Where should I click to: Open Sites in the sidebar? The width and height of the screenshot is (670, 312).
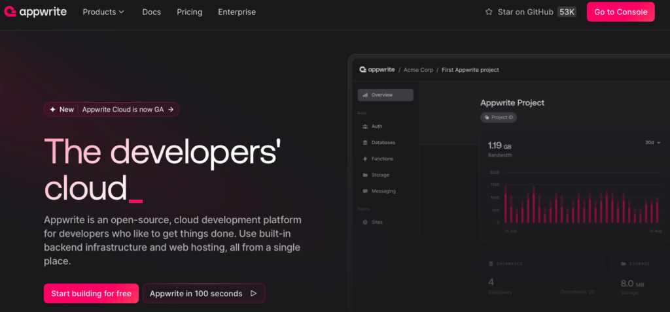pyautogui.click(x=377, y=222)
